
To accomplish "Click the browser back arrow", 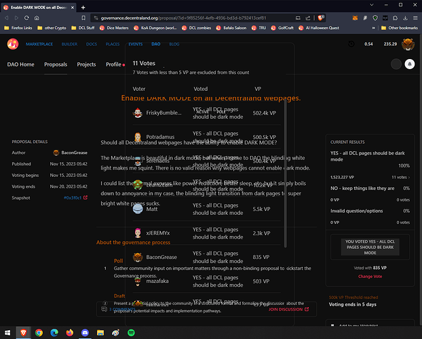I will pos(7,18).
